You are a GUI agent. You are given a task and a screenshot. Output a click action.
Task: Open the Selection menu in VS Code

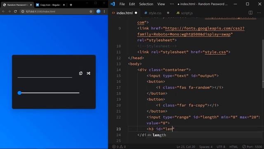[146, 4]
